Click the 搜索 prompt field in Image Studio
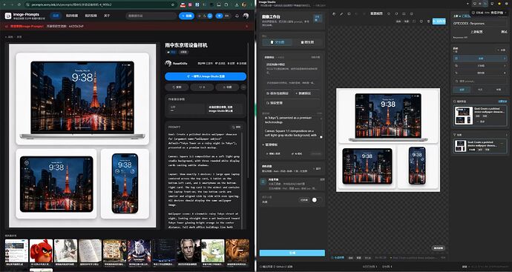 479,82
